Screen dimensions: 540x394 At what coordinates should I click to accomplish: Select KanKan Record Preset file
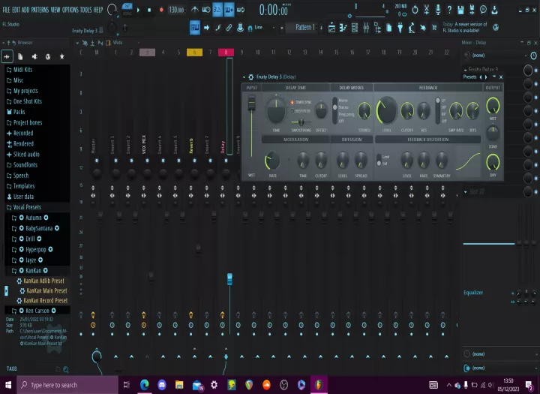pos(42,300)
